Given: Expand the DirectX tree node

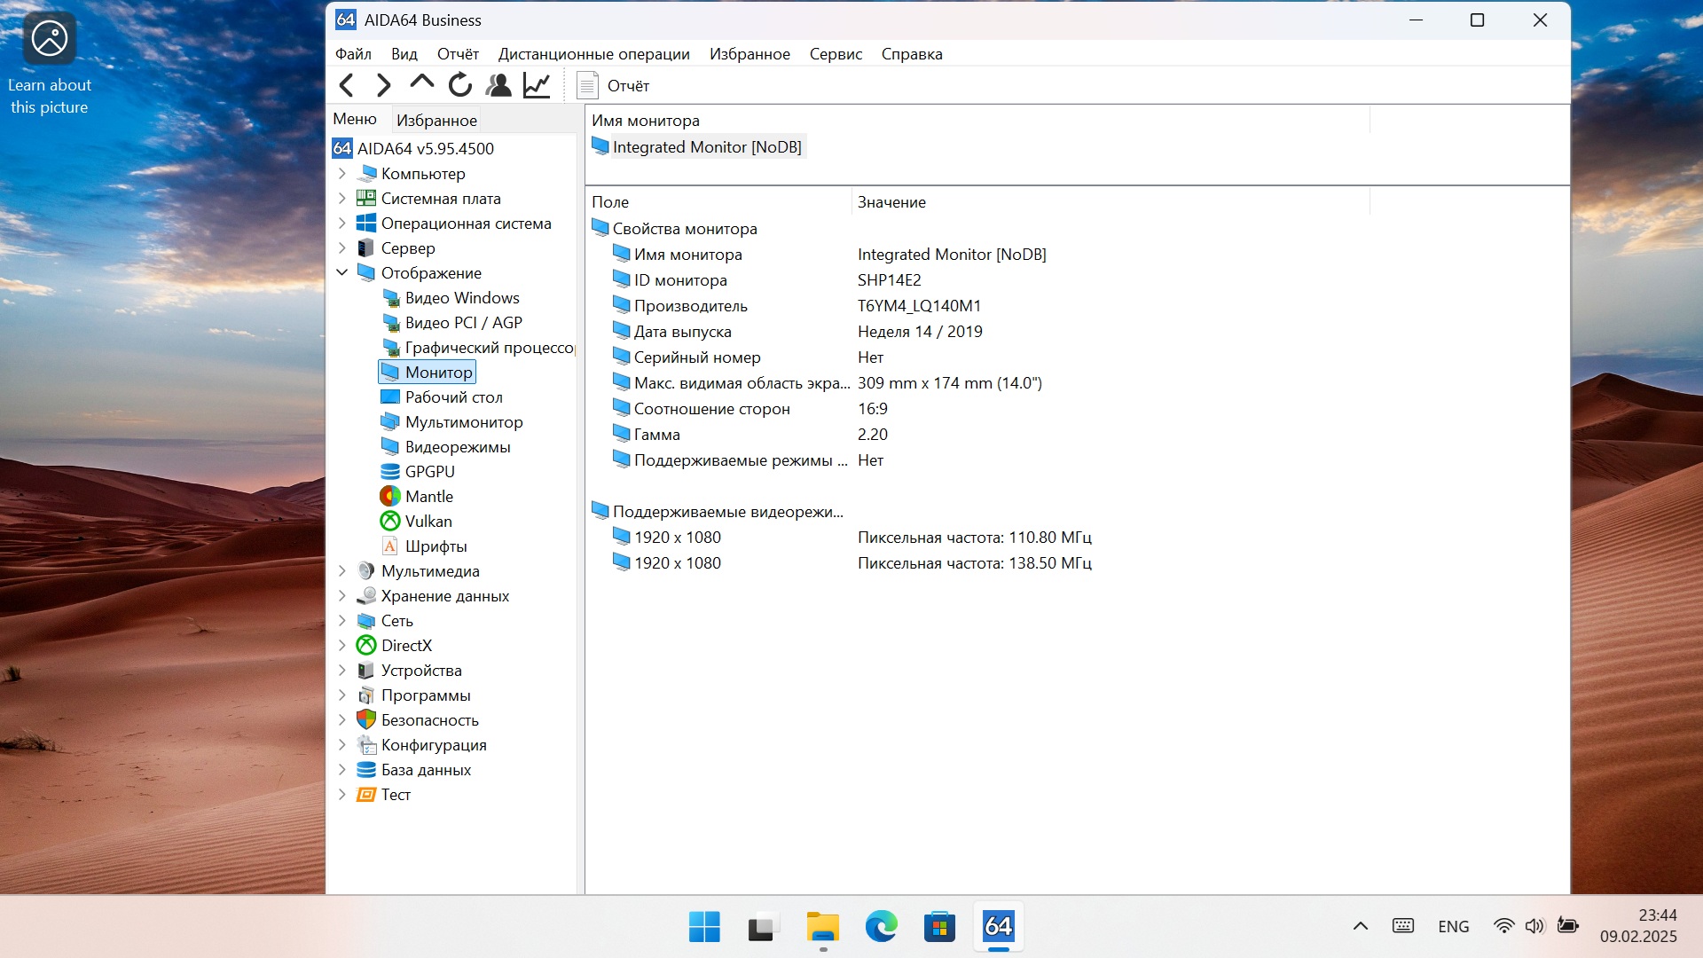Looking at the screenshot, I should (x=342, y=646).
